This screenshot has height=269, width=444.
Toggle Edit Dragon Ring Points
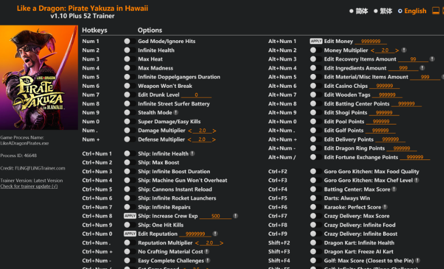[315, 148]
